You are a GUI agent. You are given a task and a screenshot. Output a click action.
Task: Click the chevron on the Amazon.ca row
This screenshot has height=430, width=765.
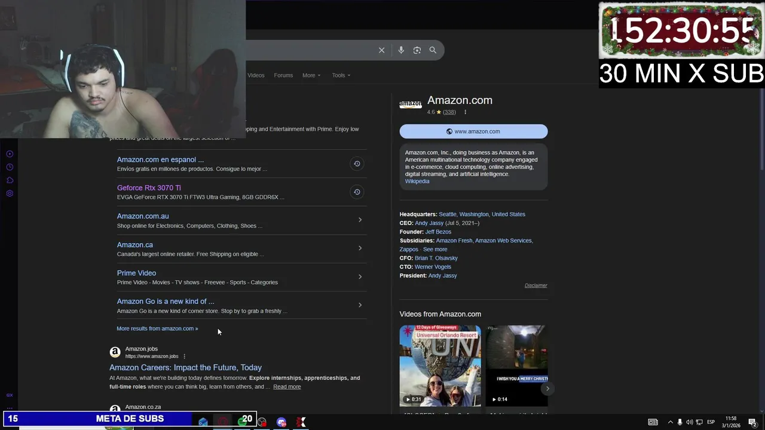360,248
